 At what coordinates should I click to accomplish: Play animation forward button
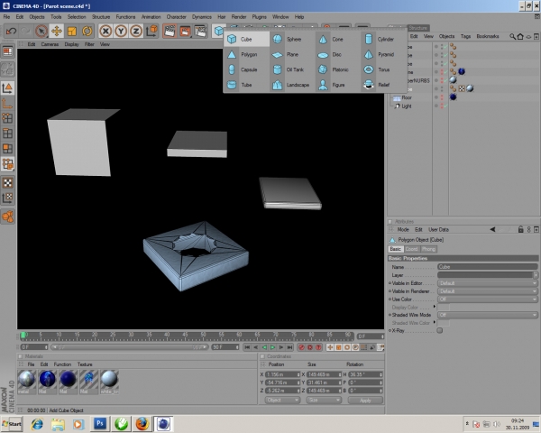pyautogui.click(x=272, y=347)
